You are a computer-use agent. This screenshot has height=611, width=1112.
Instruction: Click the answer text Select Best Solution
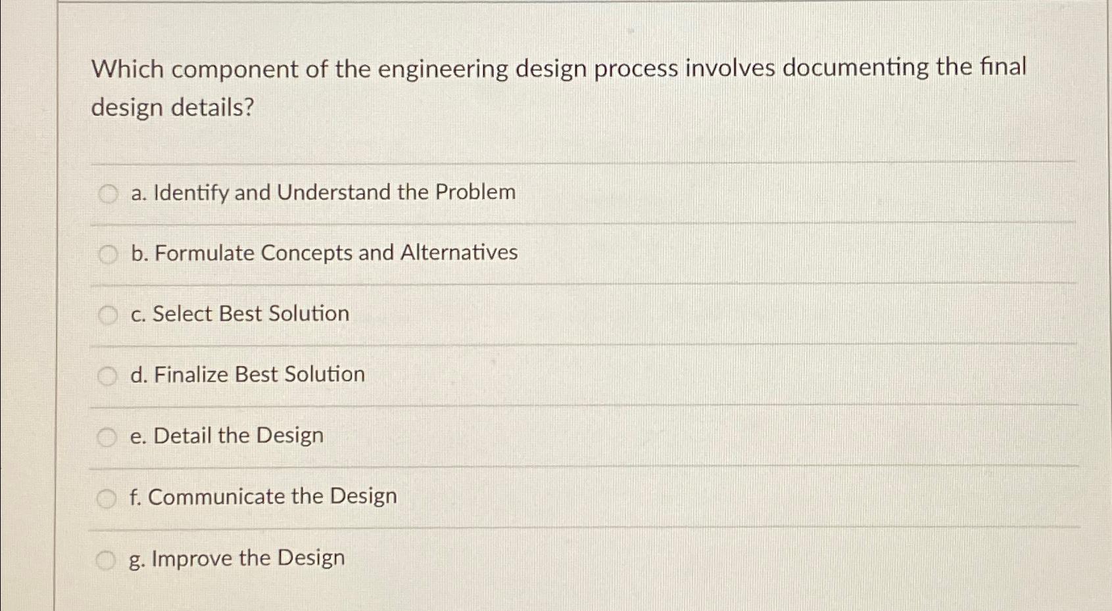(239, 313)
